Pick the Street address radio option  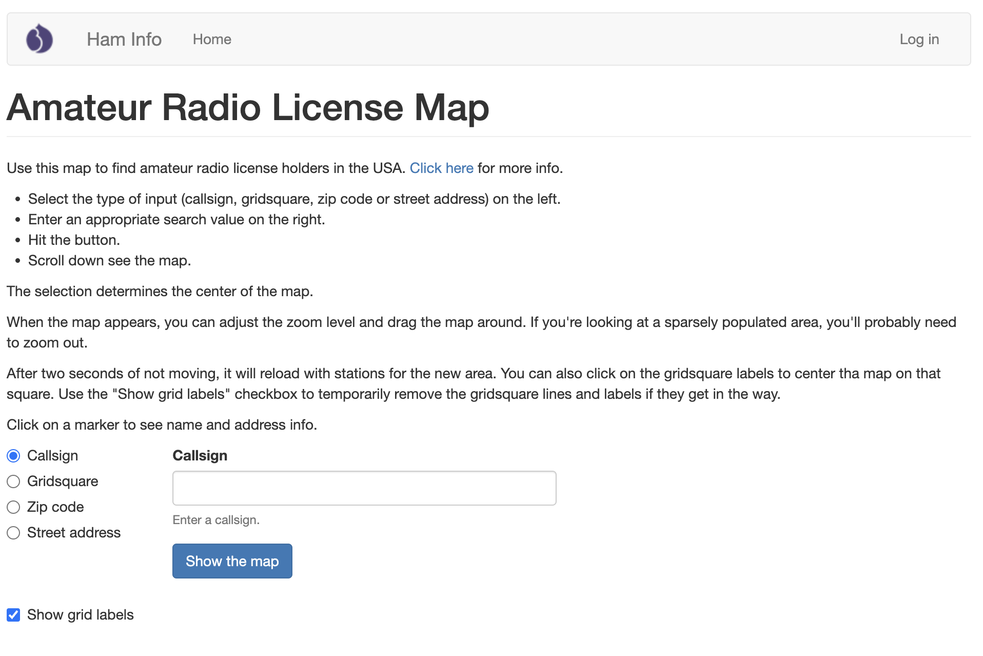13,533
